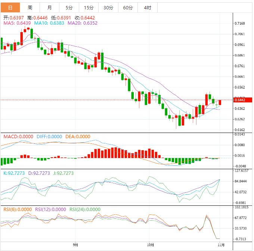Click the DIFF value label
The image size is (254, 251).
coord(49,137)
